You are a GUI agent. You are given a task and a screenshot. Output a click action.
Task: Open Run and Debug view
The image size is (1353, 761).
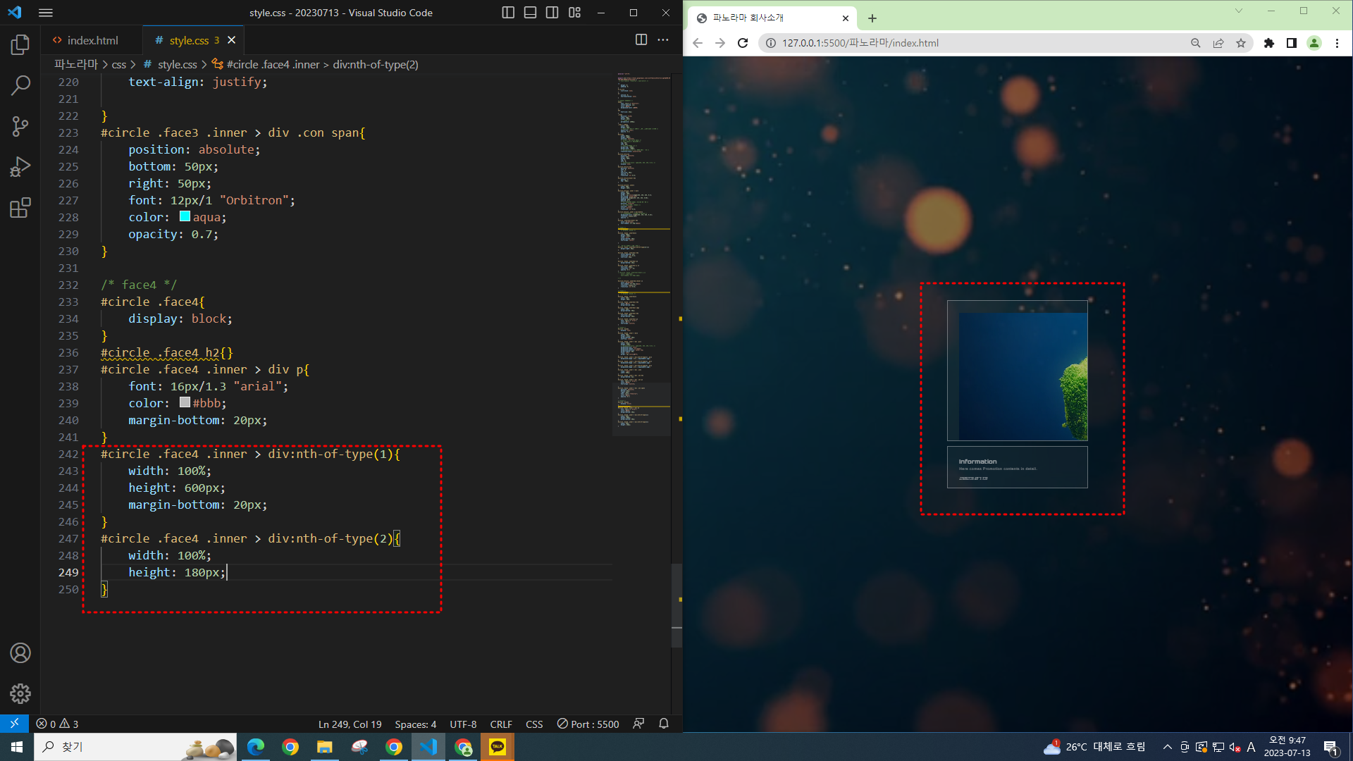[20, 167]
